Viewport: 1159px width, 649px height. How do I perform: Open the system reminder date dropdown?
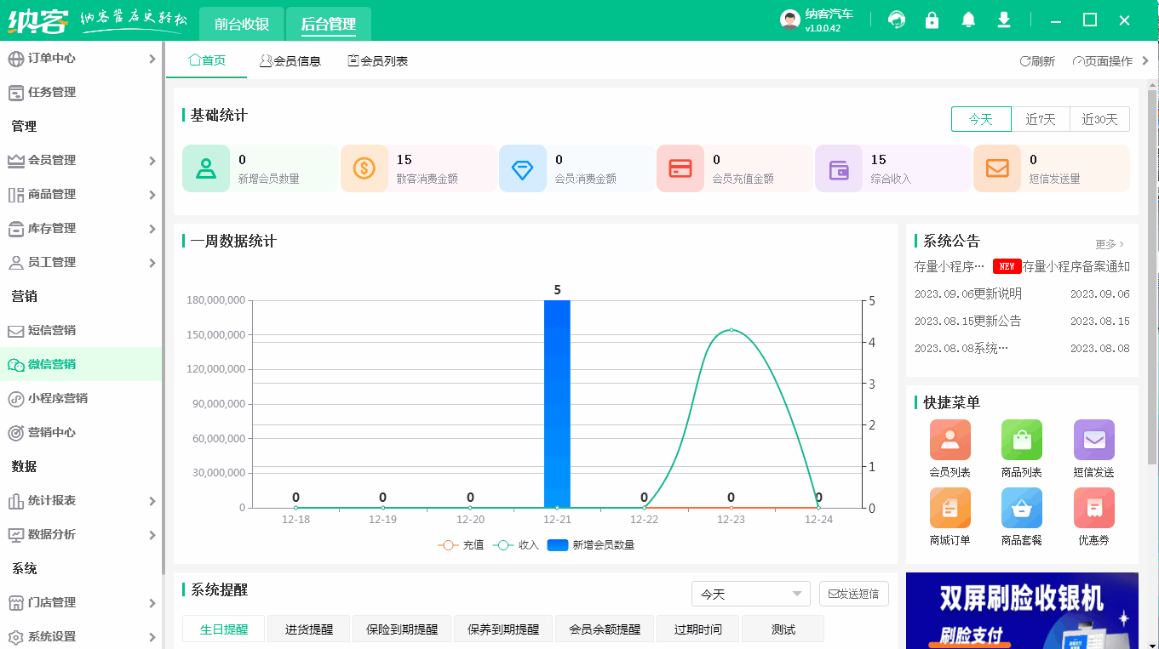749,594
